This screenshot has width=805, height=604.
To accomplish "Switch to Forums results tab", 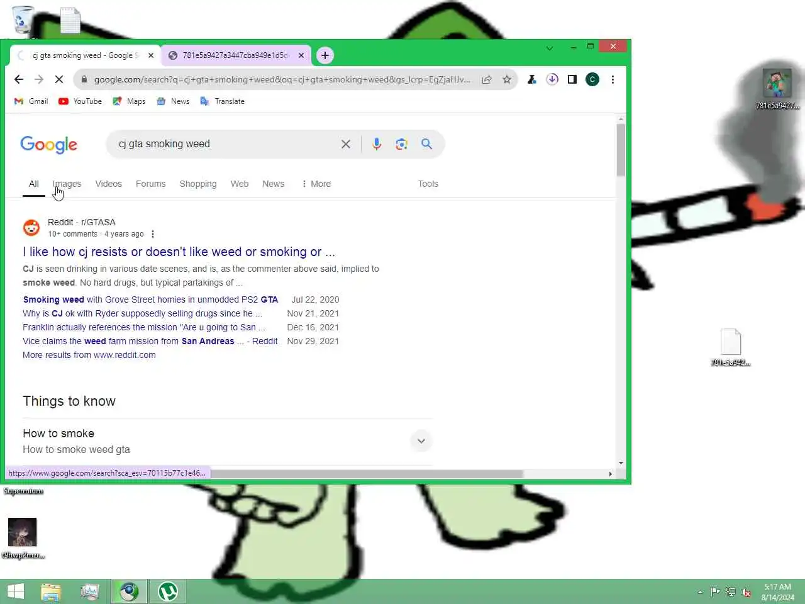I will 151,184.
